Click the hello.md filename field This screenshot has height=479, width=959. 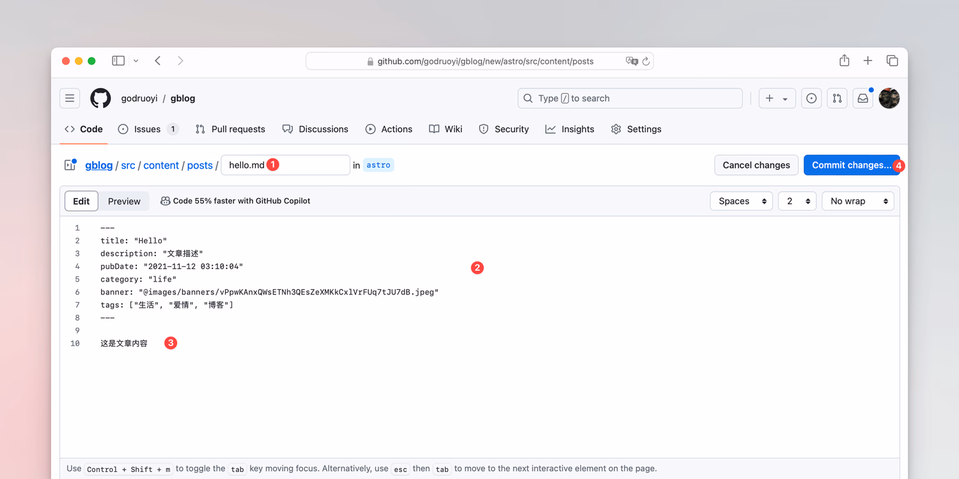pyautogui.click(x=285, y=165)
